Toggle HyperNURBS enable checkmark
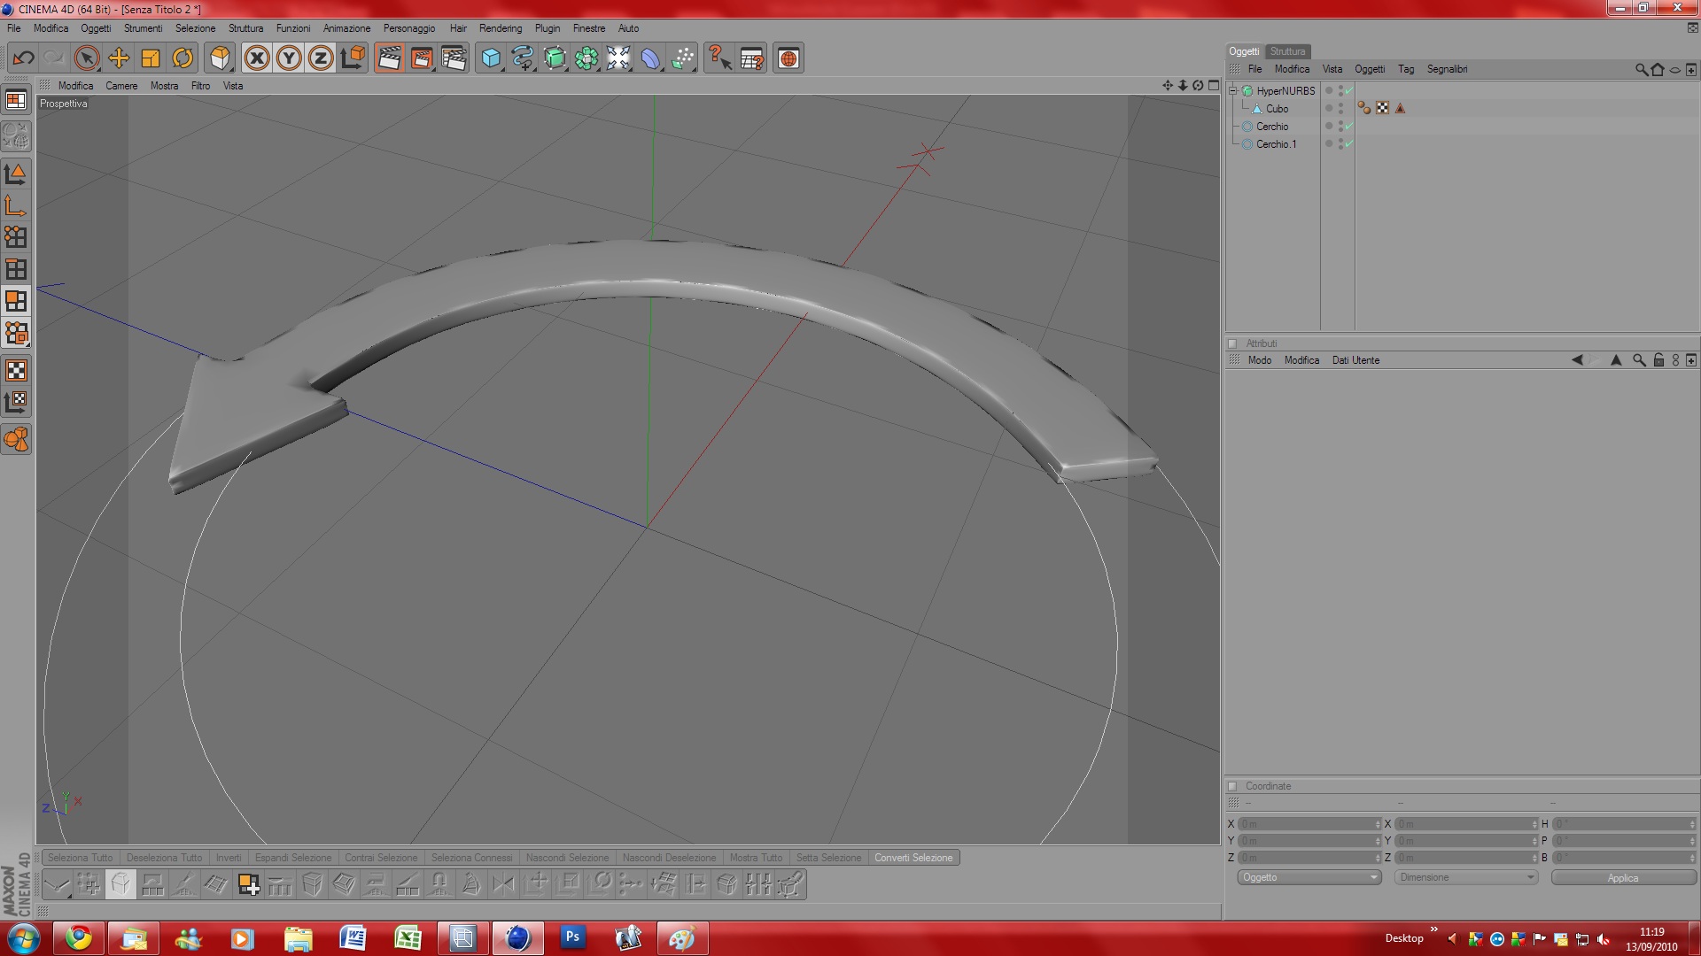1701x956 pixels. click(1348, 90)
